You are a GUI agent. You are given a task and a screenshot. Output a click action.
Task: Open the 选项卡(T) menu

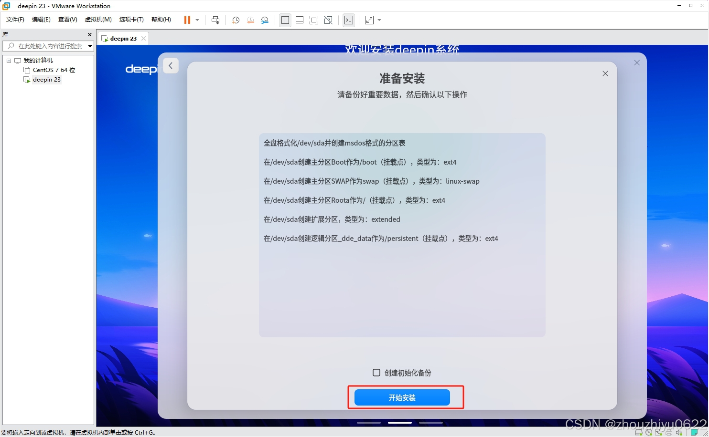point(131,20)
